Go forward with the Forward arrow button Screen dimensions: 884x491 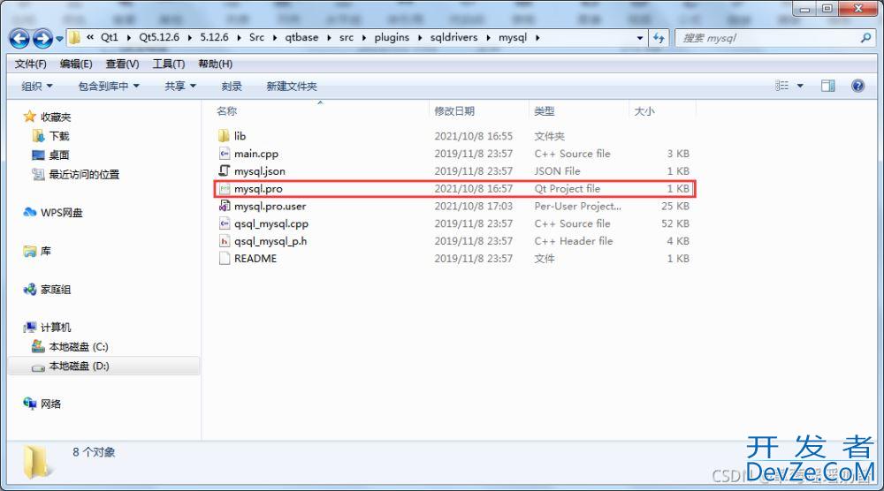[x=42, y=38]
